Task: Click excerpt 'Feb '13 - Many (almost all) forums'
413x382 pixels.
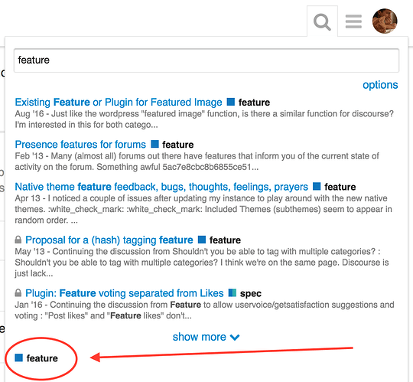Action: click(197, 162)
